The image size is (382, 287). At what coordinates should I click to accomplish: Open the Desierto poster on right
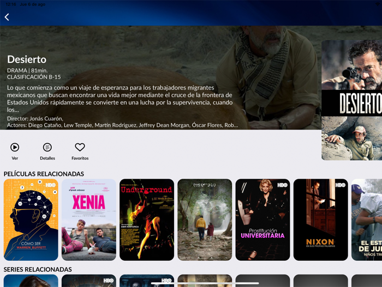click(x=351, y=100)
